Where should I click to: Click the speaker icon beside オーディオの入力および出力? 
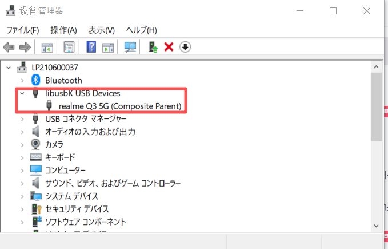click(35, 131)
